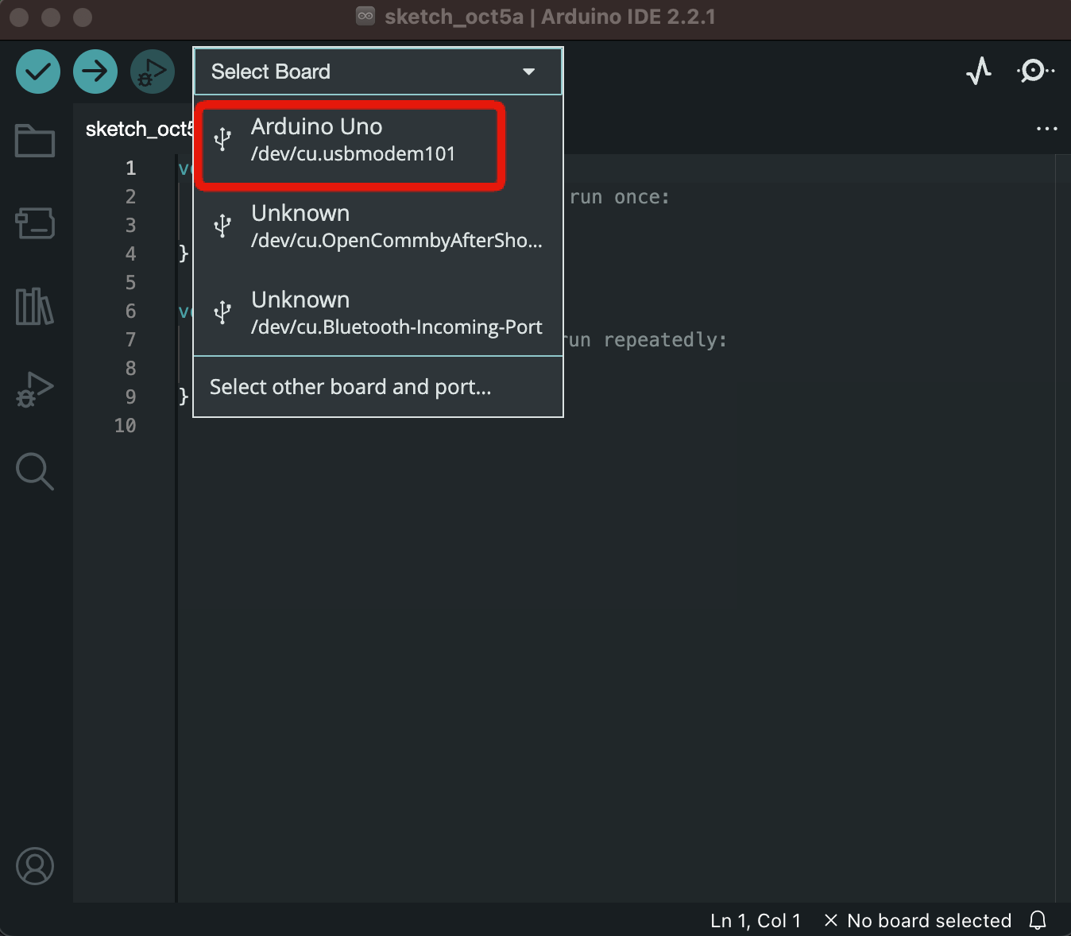Image resolution: width=1071 pixels, height=936 pixels.
Task: Click the user account profile icon
Action: 35,866
